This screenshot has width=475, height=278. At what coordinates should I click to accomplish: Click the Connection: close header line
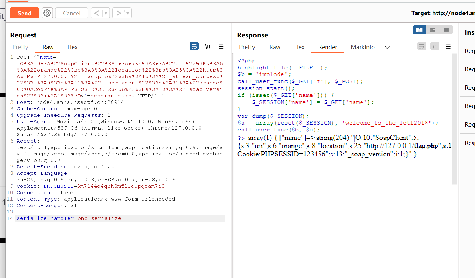coord(45,193)
